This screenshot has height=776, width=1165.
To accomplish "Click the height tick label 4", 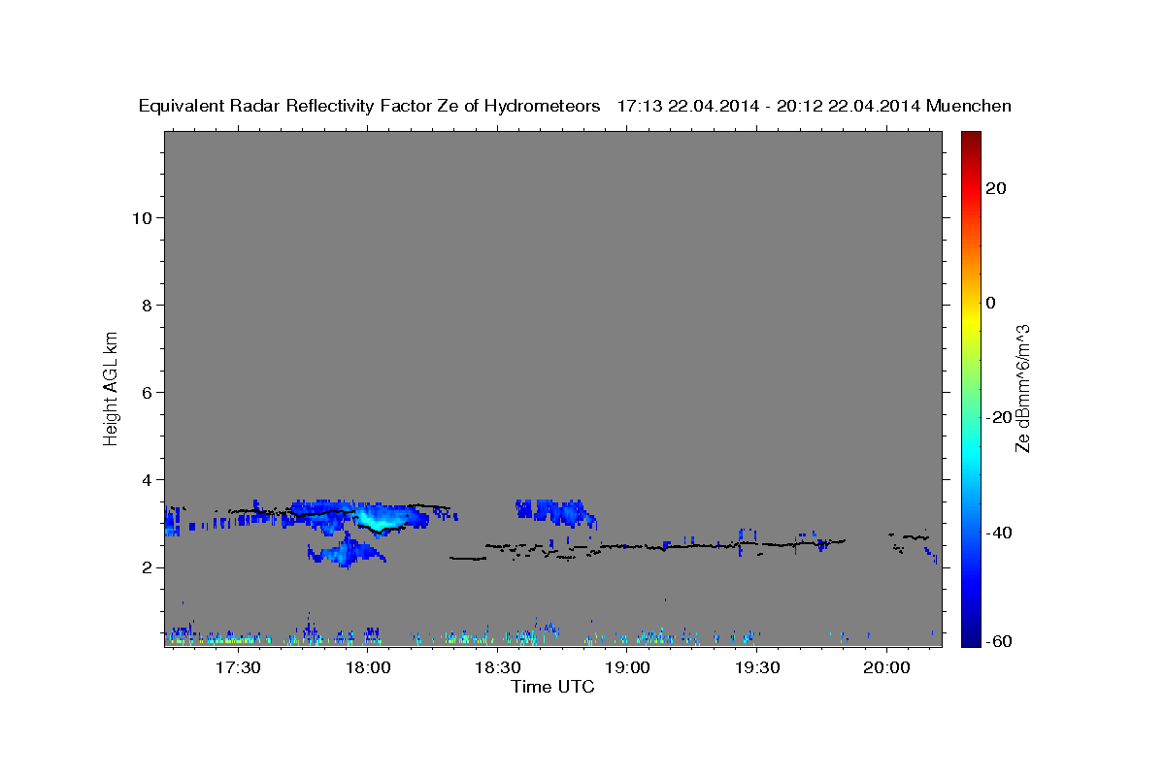I will coord(149,480).
